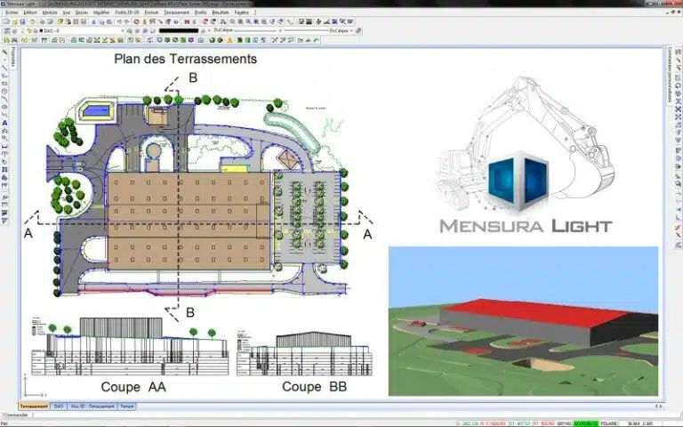Switch to the Vue 3D - Terrassement tab

[x=96, y=407]
